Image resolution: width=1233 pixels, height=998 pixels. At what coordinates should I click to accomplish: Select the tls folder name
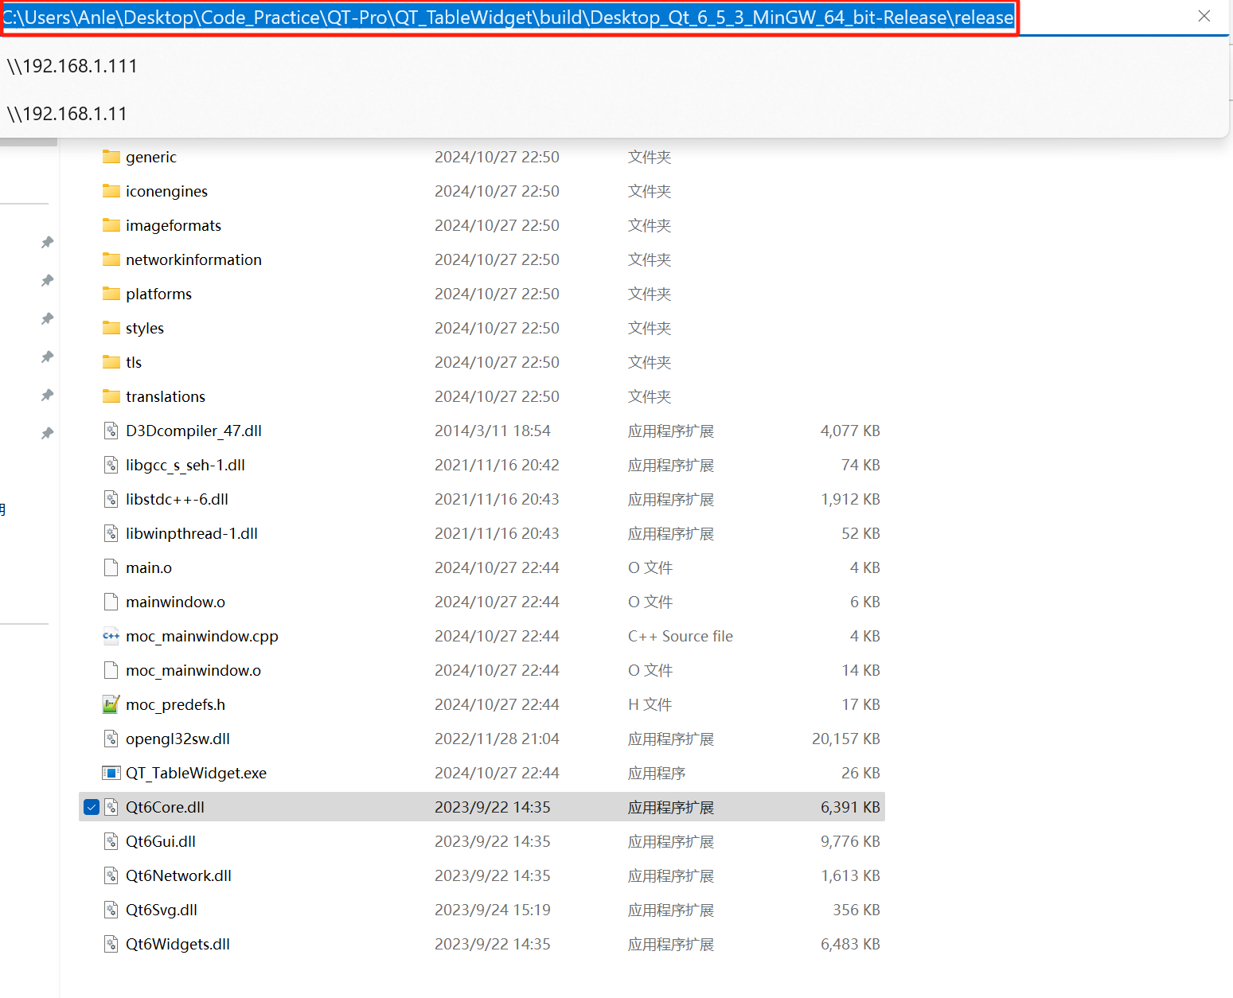click(134, 362)
